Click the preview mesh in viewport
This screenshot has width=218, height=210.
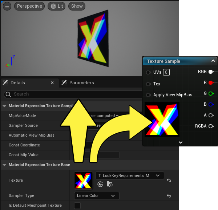tap(93, 38)
